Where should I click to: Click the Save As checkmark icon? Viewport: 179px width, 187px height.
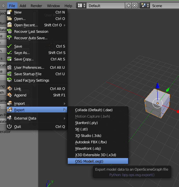pyautogui.click(x=9, y=53)
